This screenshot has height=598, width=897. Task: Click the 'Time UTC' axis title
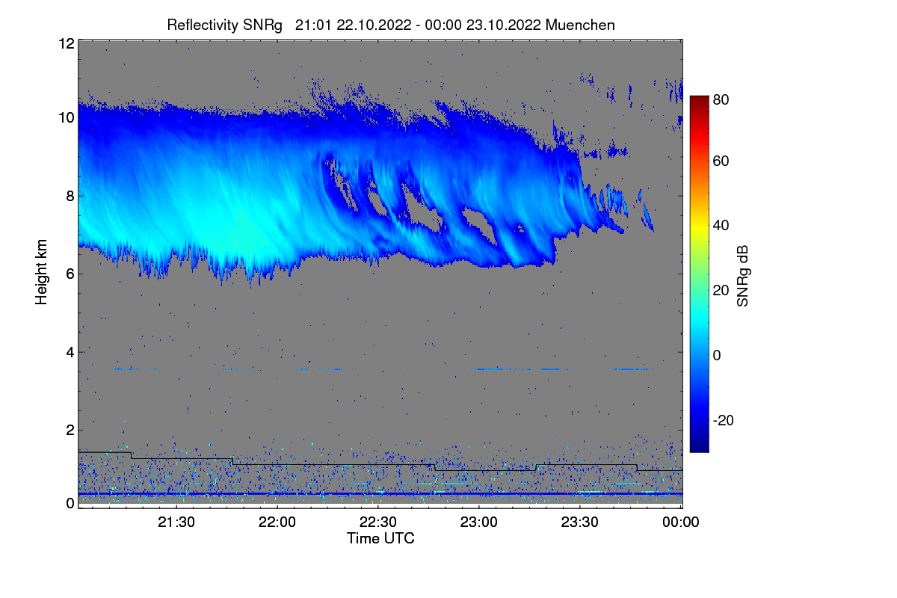[380, 538]
